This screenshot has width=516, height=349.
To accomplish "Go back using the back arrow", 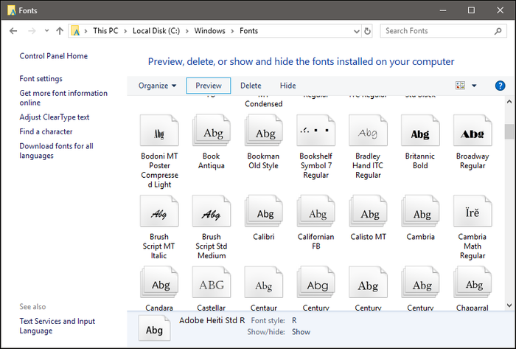I will 13,31.
